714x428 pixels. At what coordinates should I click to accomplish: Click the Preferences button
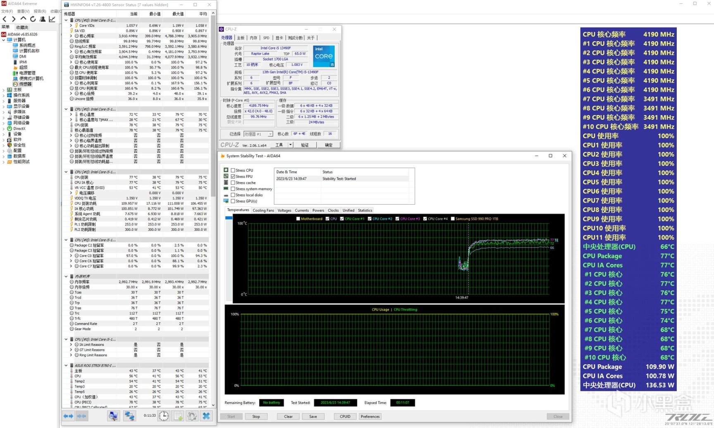pos(370,416)
